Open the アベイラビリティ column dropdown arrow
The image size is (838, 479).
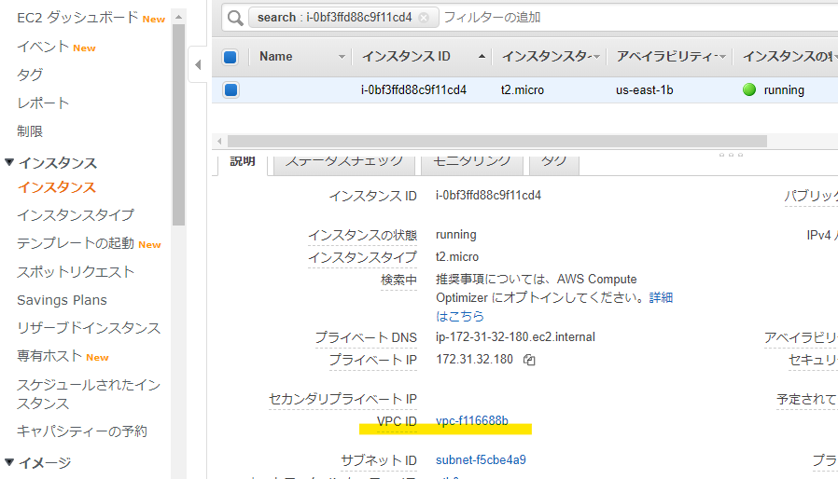(722, 57)
